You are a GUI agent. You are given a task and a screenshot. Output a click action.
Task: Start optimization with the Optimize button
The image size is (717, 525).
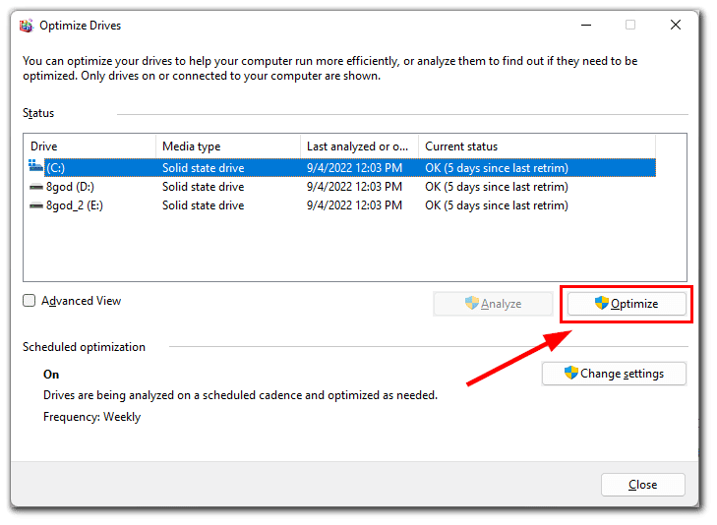point(627,304)
